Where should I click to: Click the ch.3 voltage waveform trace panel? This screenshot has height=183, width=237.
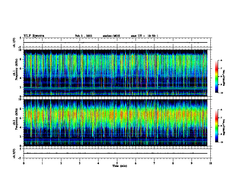coord(117,153)
